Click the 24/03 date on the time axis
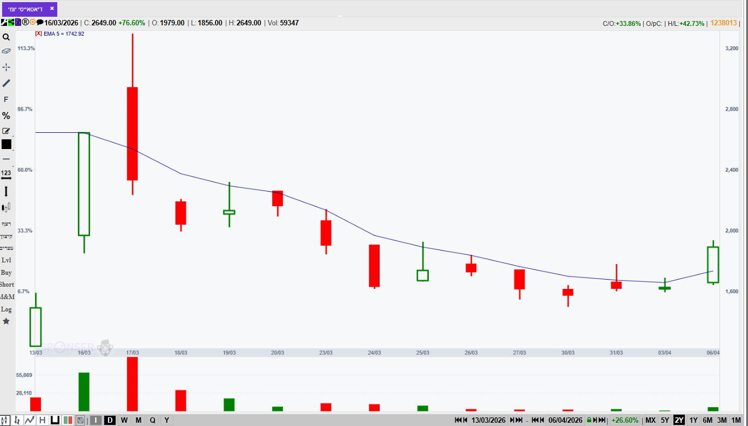 [374, 353]
